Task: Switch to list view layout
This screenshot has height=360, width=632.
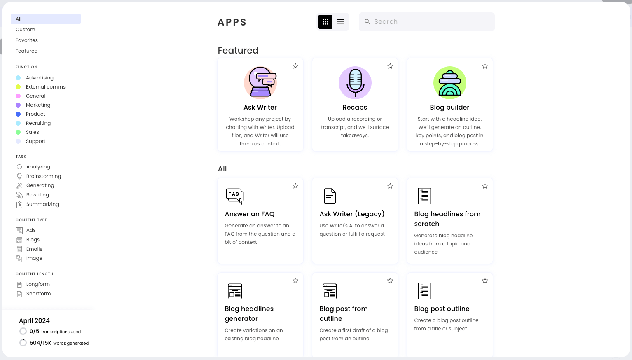Action: click(340, 22)
